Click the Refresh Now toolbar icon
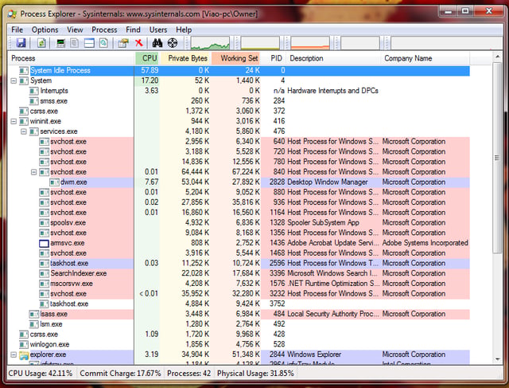509x388 pixels. [x=41, y=43]
